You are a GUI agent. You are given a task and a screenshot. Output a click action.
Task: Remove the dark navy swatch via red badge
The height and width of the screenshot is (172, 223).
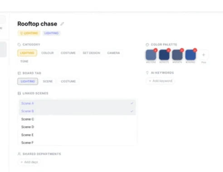coord(169,50)
